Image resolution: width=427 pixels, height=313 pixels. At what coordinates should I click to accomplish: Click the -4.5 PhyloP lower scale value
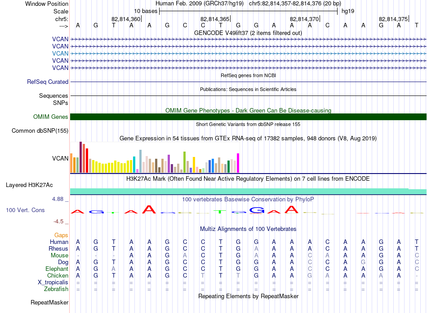(x=58, y=222)
